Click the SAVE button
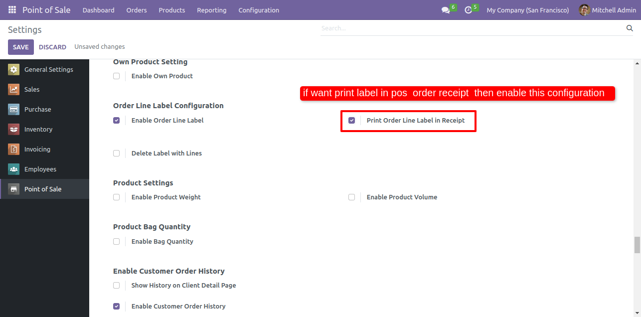Image resolution: width=641 pixels, height=317 pixels. (x=21, y=47)
